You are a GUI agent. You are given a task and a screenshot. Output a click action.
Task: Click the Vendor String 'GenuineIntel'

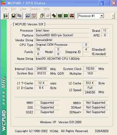pos(62,40)
